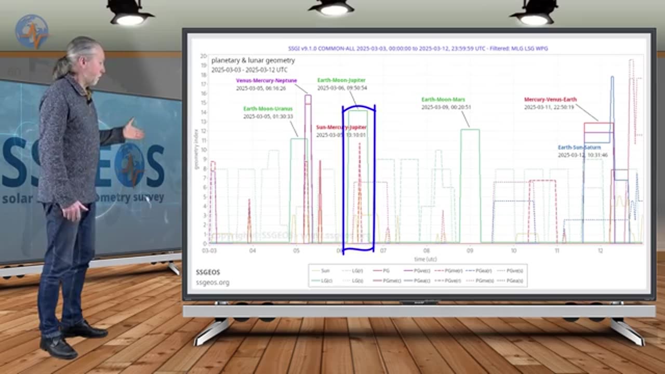
Task: Click the 10 tick on time axis
Action: coord(513,251)
